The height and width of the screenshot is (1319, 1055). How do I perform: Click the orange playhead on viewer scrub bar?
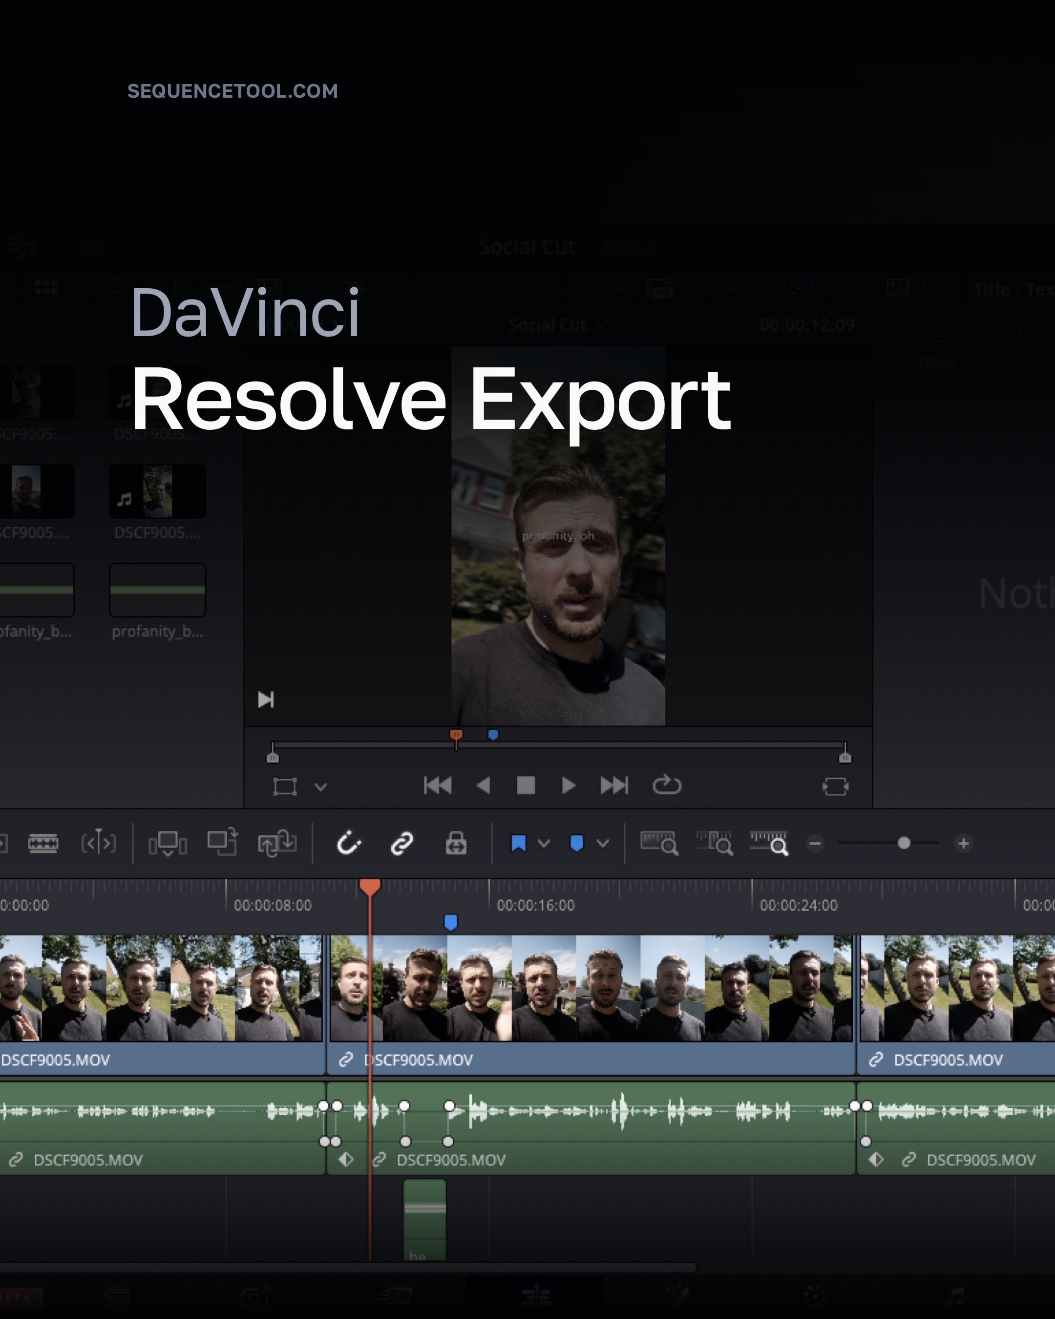pyautogui.click(x=456, y=736)
